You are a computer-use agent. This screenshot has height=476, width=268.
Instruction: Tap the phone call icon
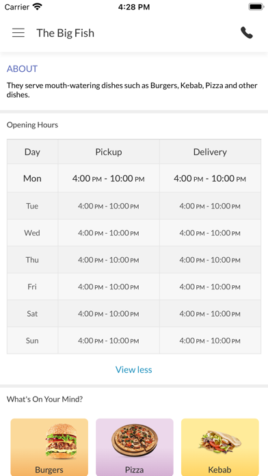click(x=246, y=33)
